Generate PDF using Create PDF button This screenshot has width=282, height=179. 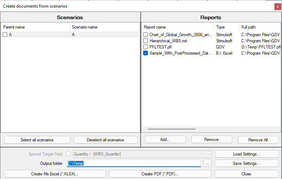tap(160, 174)
